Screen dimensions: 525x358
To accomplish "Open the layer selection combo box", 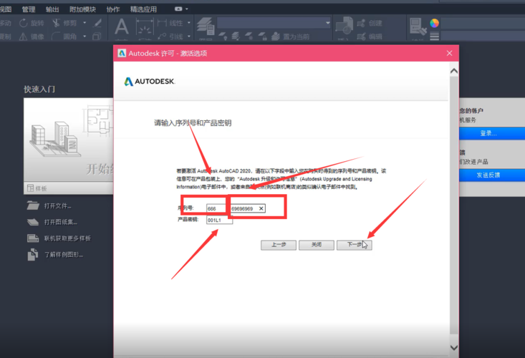I will pos(274,23).
